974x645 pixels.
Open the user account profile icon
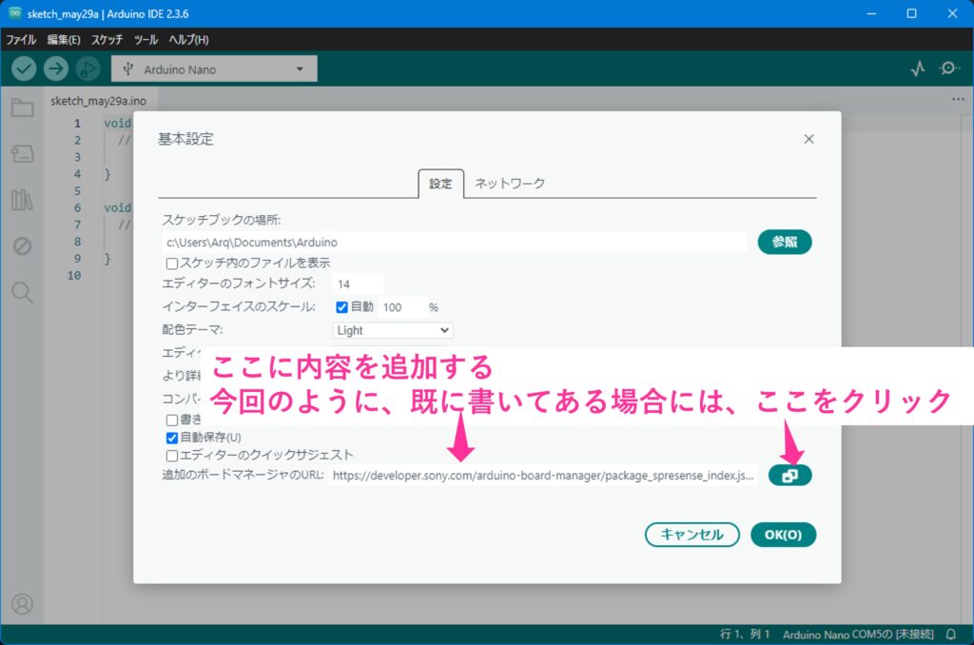coord(23,604)
